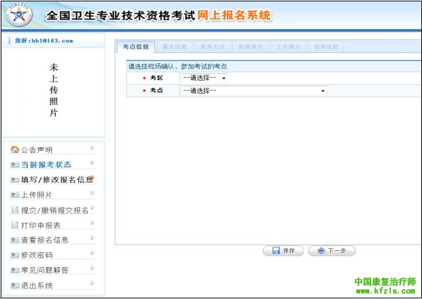Click the arrow at right of 常见问题解答
Image resolution: width=422 pixels, height=299 pixels.
92,269
